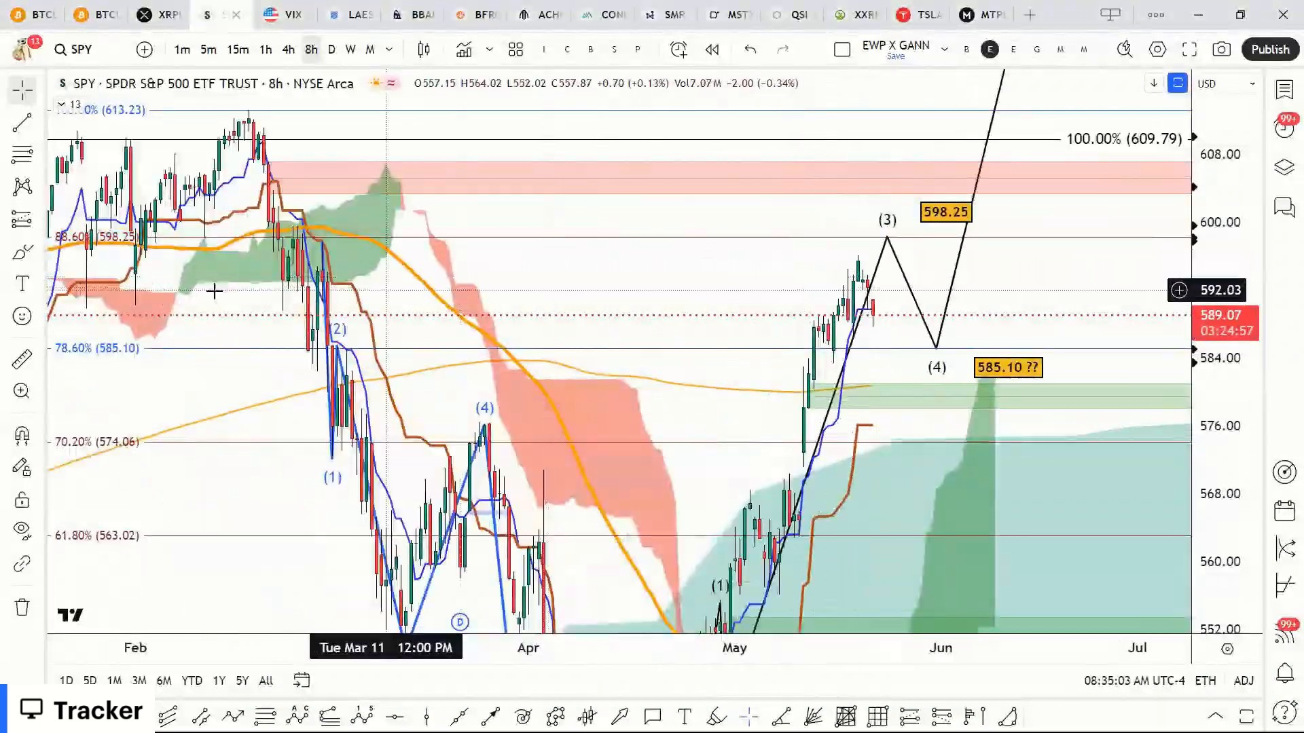Open the alerts bell in the right sidebar
The image size is (1304, 733).
pos(1284,673)
